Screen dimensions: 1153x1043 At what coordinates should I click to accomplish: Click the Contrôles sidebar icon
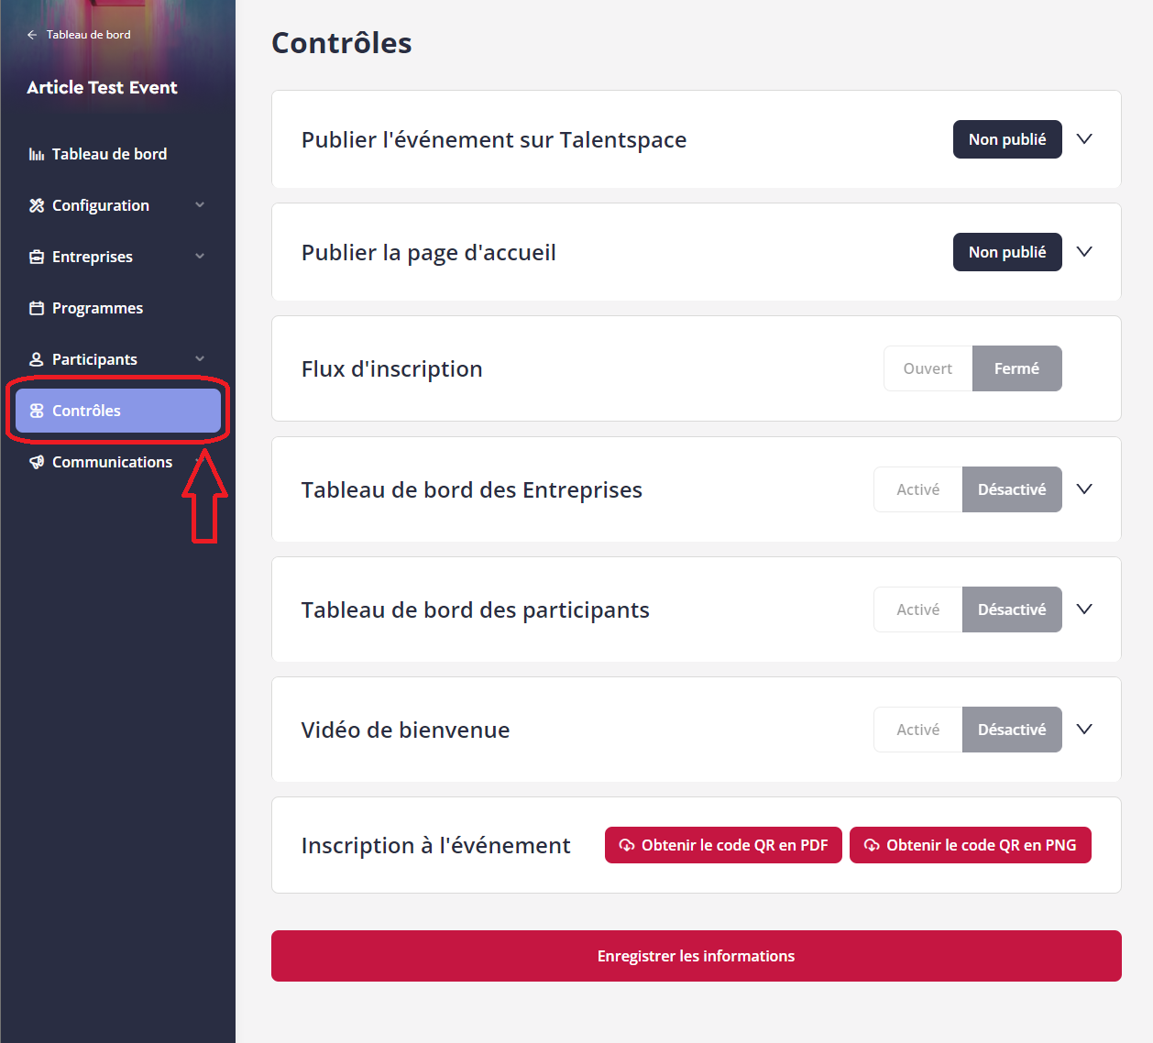pyautogui.click(x=37, y=411)
